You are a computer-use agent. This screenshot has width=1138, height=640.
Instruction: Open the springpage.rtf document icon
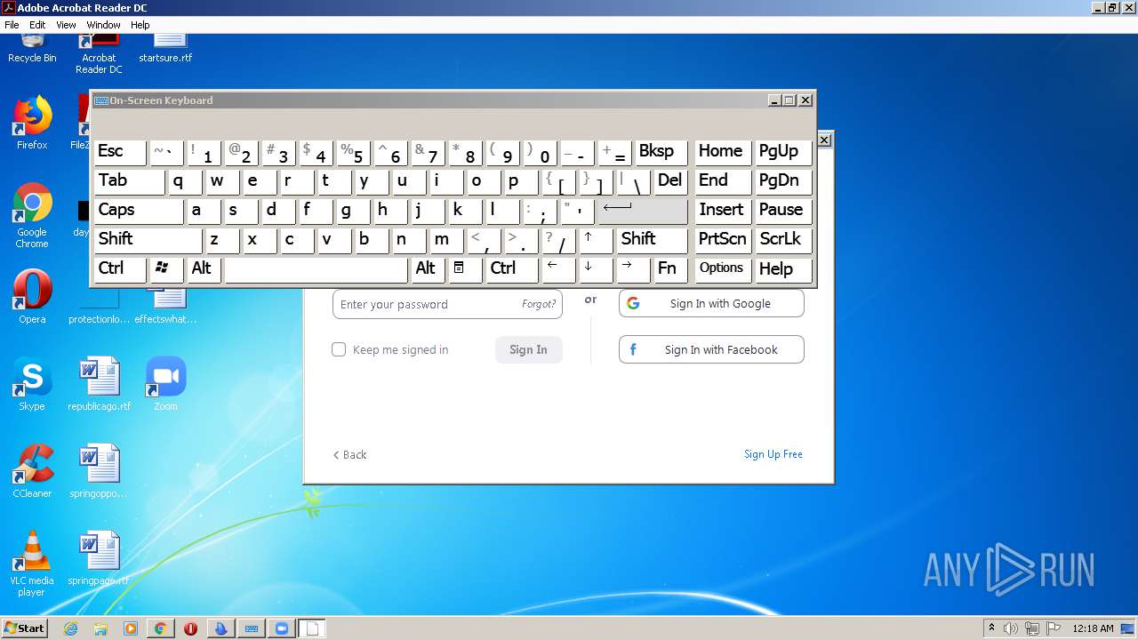pos(99,558)
